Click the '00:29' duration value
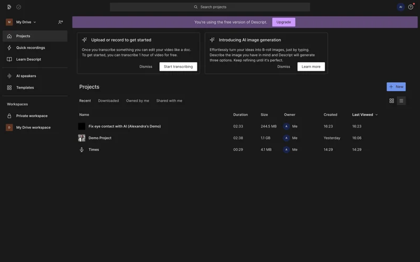This screenshot has height=262, width=420. pyautogui.click(x=238, y=150)
